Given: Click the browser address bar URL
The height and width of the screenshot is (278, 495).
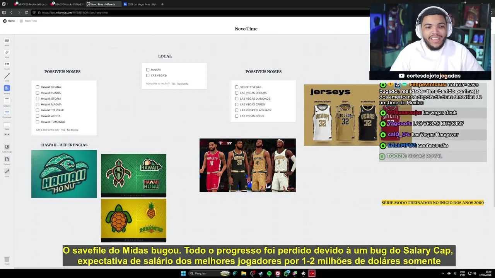Looking at the screenshot, I should tap(75, 12).
